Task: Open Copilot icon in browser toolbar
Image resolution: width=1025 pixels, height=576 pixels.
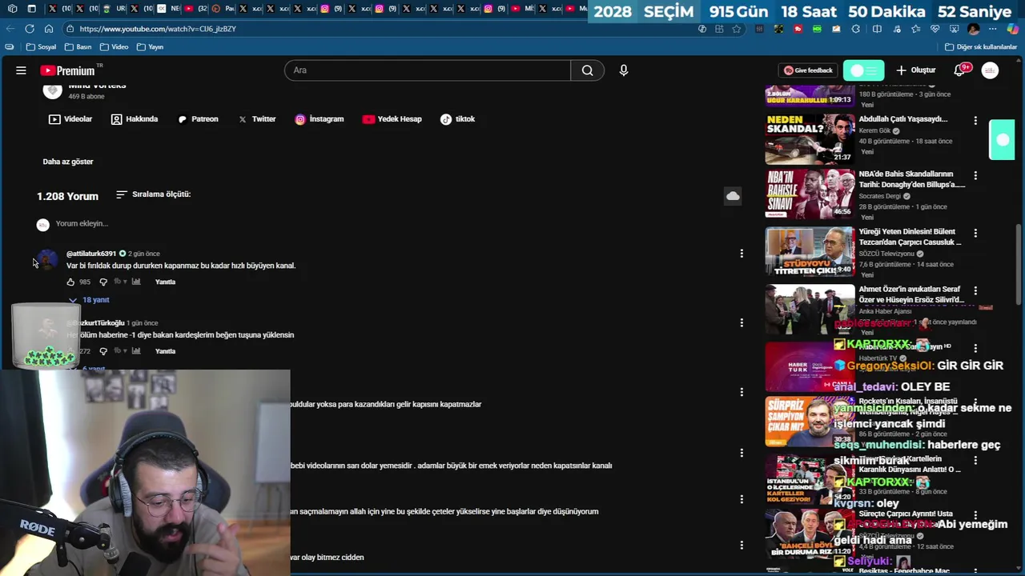Action: pos(1013,29)
